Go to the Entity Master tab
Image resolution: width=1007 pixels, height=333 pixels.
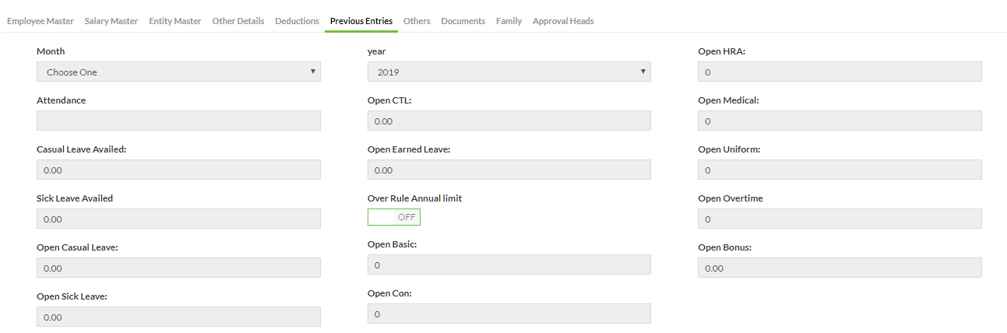(175, 21)
